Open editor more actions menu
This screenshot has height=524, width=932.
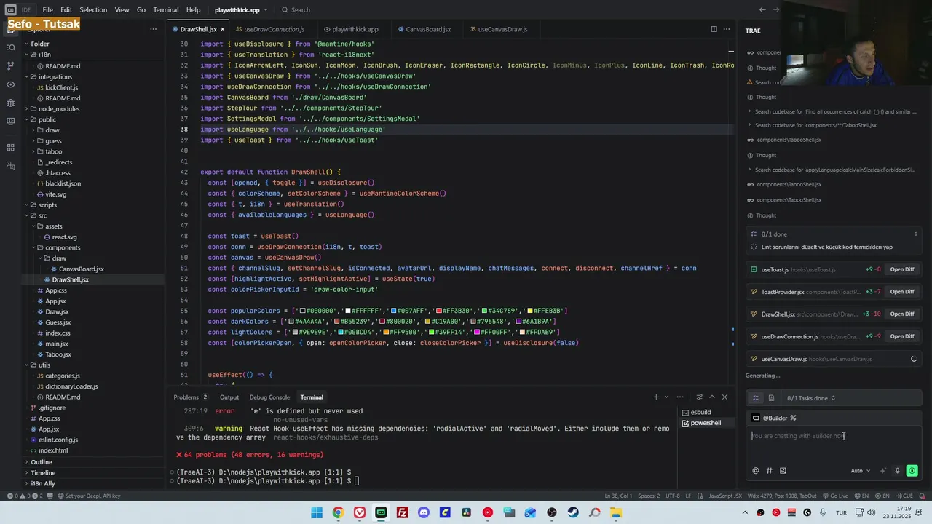click(728, 29)
